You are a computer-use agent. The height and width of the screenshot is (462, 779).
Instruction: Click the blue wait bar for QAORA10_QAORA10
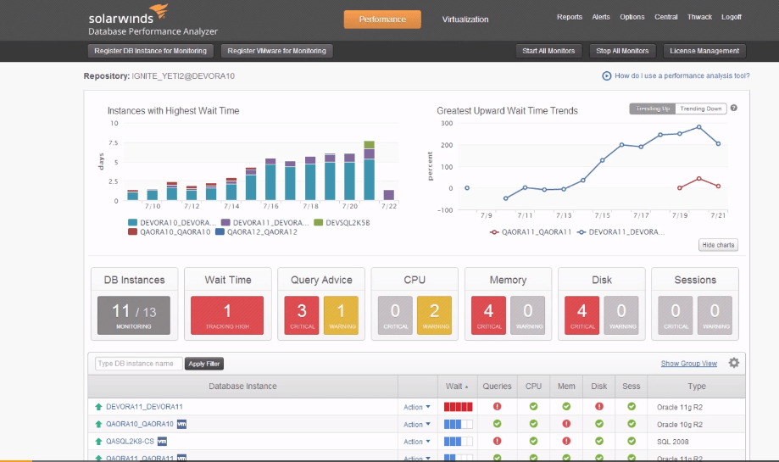(458, 424)
